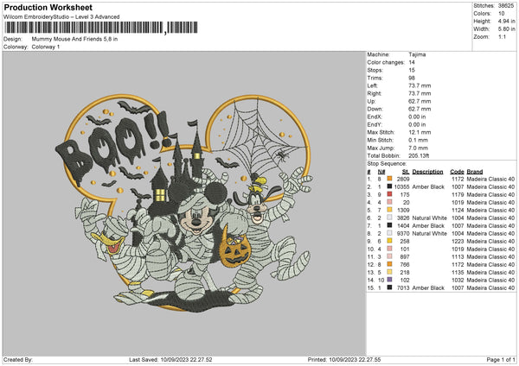Image resolution: width=519 pixels, height=366 pixels.
Task: Click the pink swatch in stop row 4
Action: (389, 203)
